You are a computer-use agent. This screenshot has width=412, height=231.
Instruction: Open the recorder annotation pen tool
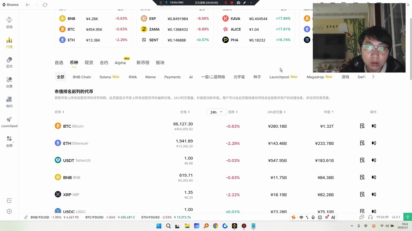245,3
